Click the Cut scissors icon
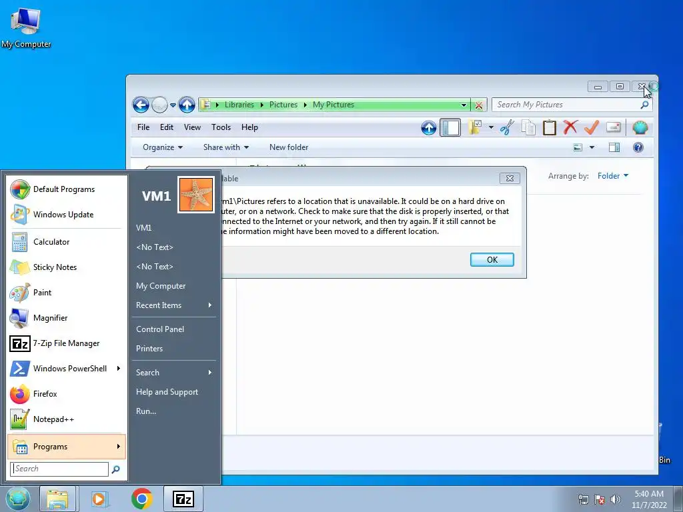 tap(507, 127)
